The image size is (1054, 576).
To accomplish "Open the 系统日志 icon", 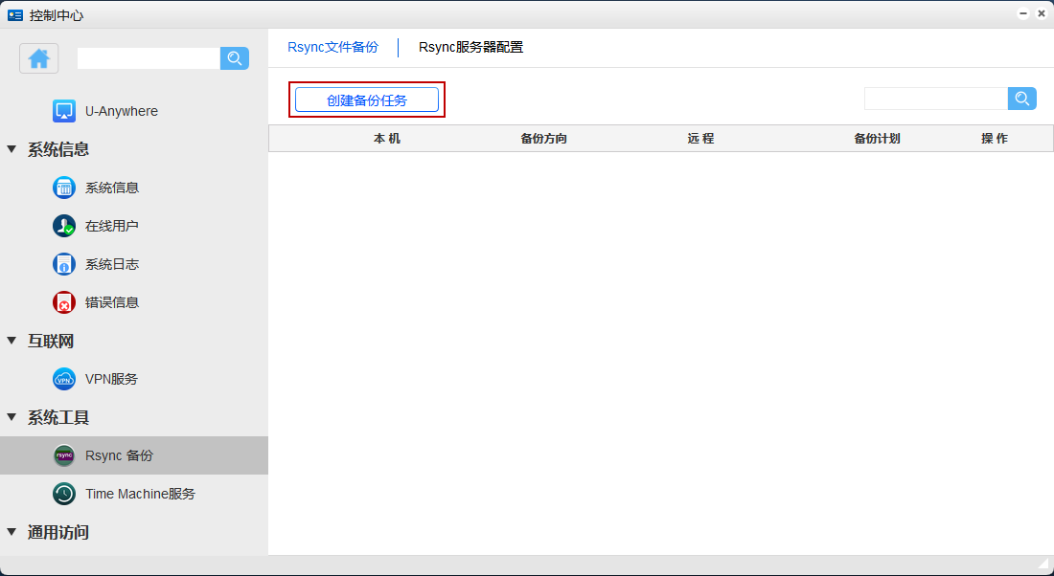I will pyautogui.click(x=64, y=264).
